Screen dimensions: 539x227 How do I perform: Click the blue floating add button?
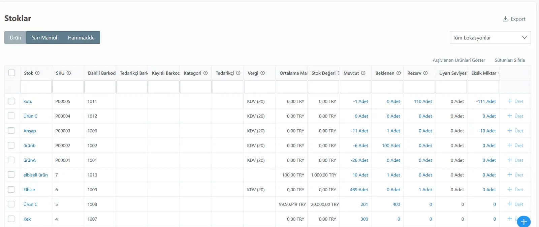(x=524, y=222)
